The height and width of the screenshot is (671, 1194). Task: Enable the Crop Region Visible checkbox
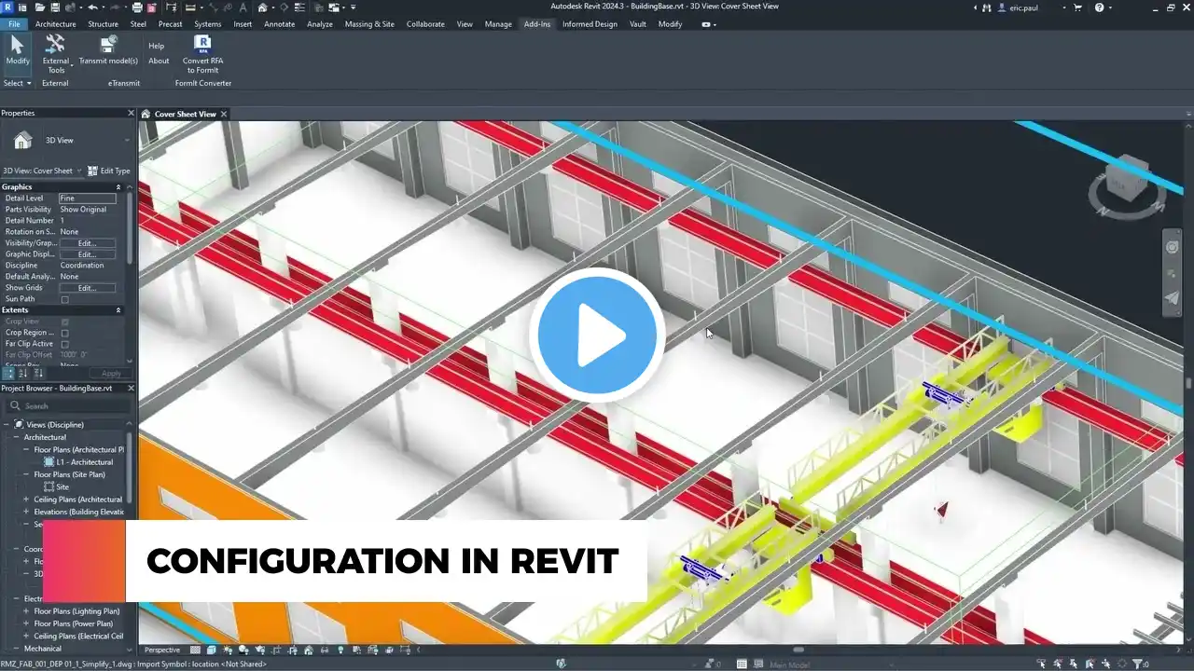(x=65, y=333)
